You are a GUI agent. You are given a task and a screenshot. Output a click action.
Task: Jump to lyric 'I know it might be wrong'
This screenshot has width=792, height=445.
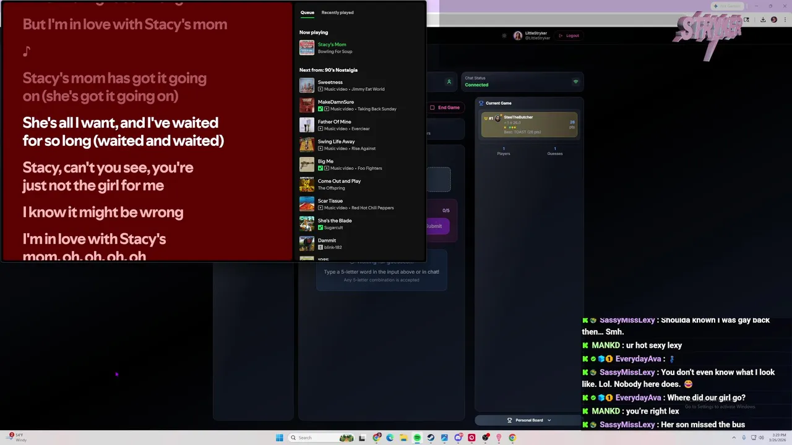point(103,212)
